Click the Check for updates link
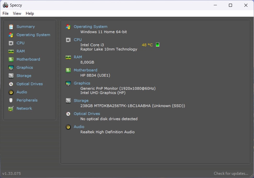The height and width of the screenshot is (178, 254). (x=231, y=173)
